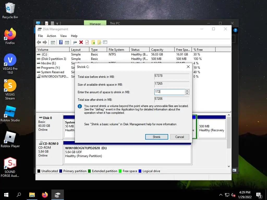The width and height of the screenshot is (267, 200).
Task: Increase shrink amount with up spinner arrow
Action: [187, 91]
